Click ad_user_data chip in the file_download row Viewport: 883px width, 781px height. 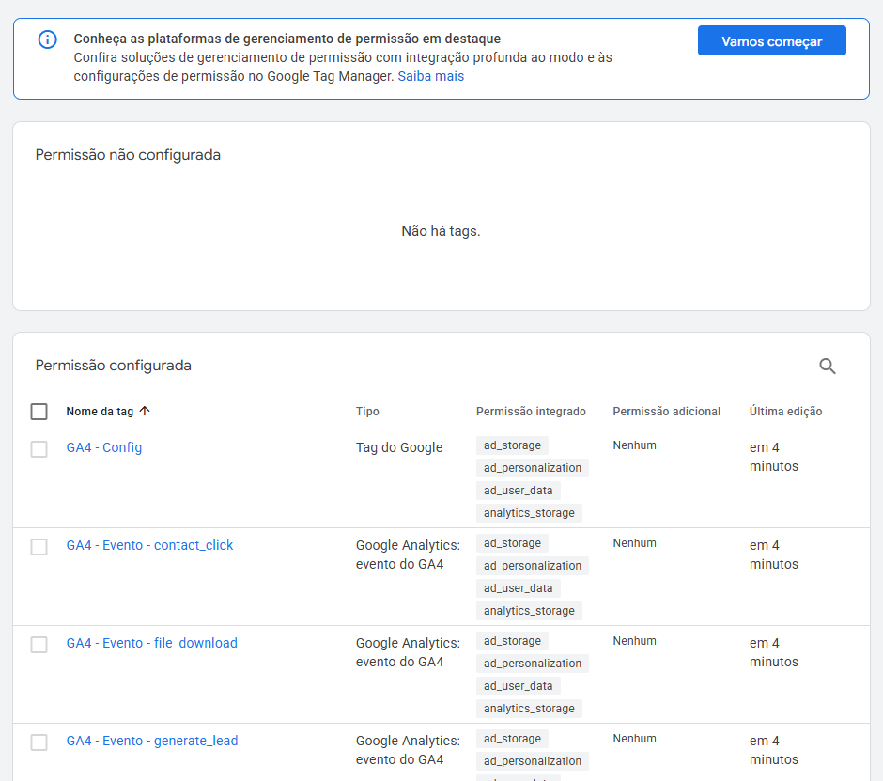tap(519, 686)
